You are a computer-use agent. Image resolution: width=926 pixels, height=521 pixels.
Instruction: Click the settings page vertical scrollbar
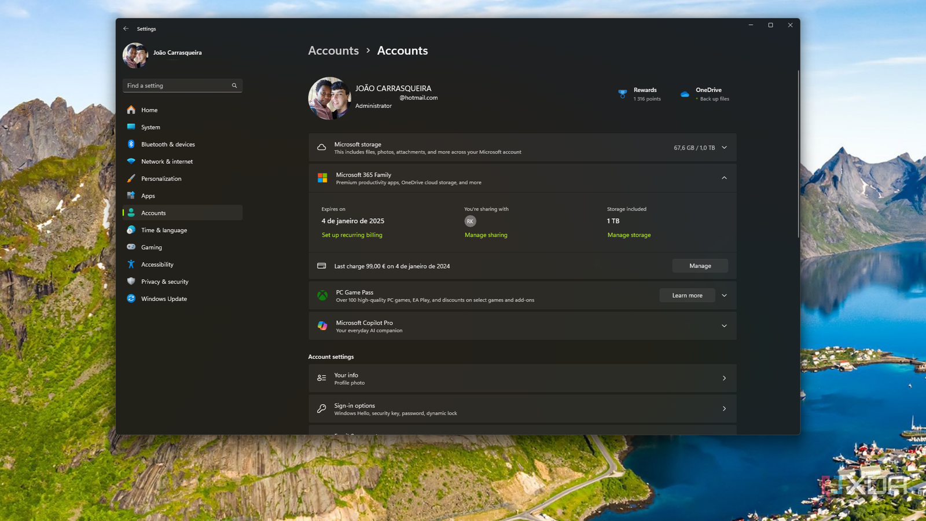click(798, 153)
